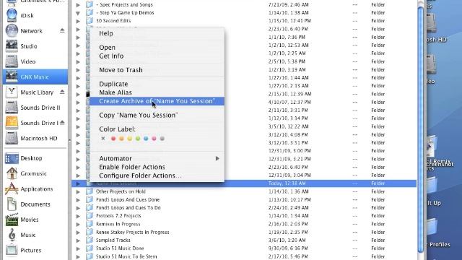Choose Make Alias
This screenshot has width=462, height=260.
point(157,92)
